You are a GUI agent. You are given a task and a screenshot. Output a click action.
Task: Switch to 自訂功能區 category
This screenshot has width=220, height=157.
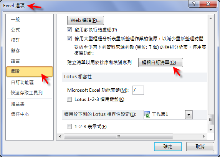pos(22,83)
